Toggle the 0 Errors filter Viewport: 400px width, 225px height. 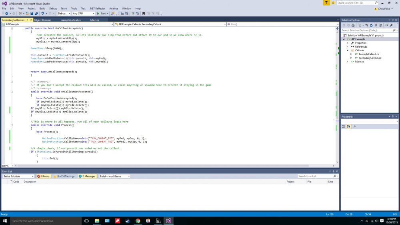click(x=44, y=176)
